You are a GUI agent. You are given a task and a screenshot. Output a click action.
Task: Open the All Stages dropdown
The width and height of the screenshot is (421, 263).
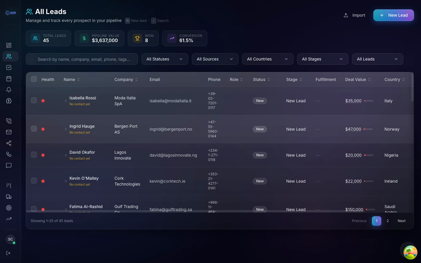322,59
